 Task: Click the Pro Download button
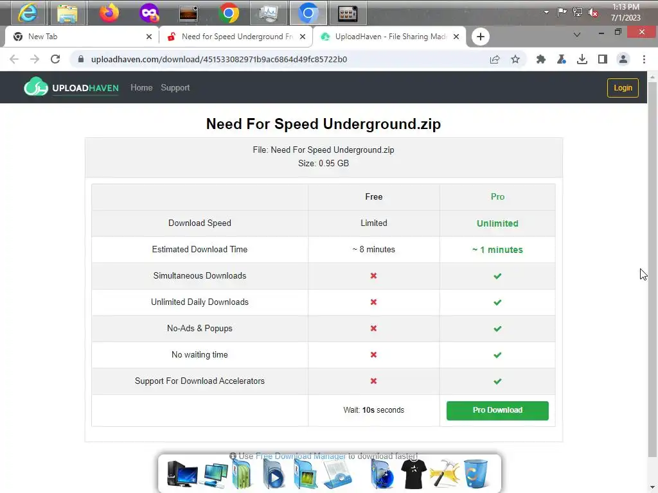[497, 410]
